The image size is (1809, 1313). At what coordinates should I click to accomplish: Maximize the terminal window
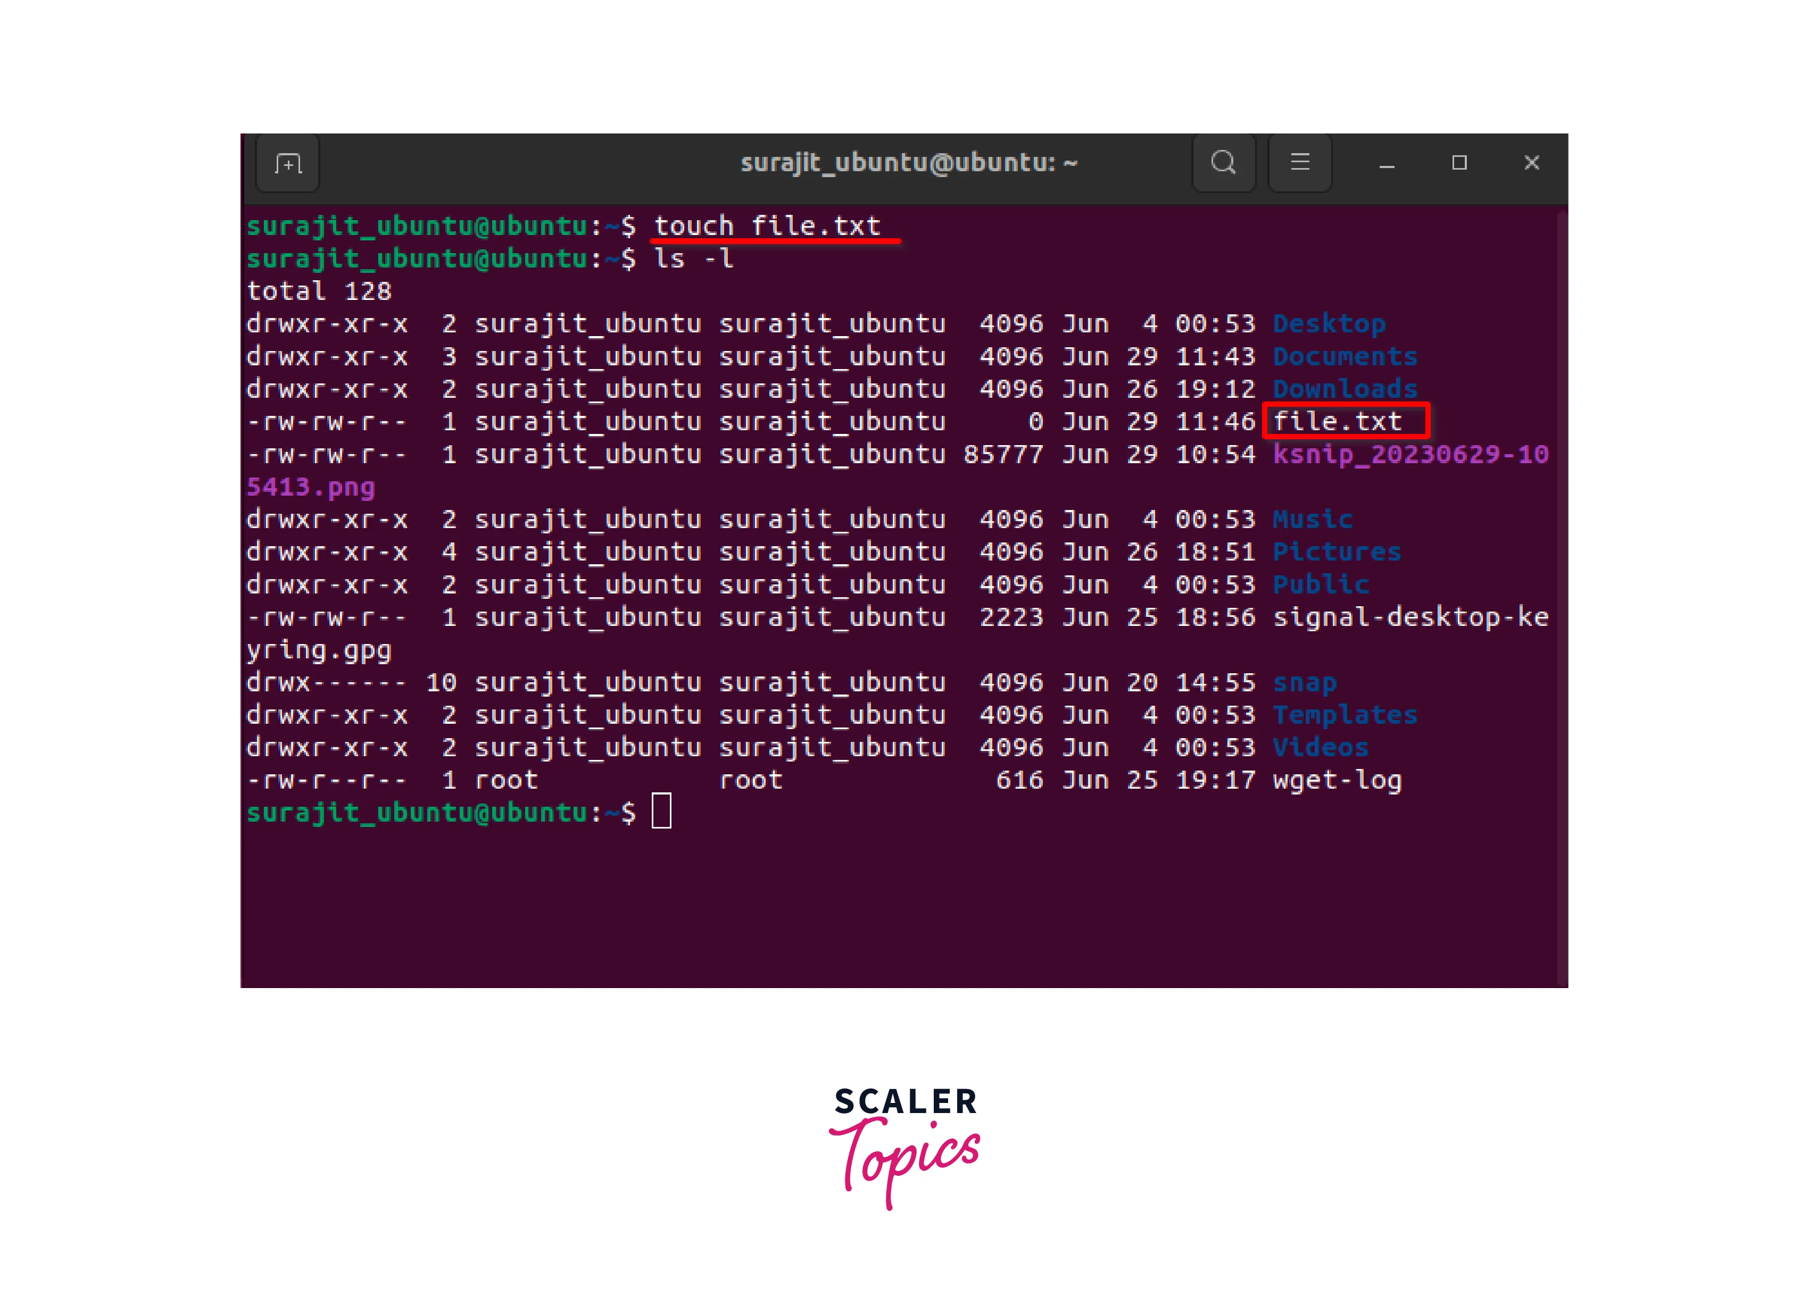(1459, 163)
